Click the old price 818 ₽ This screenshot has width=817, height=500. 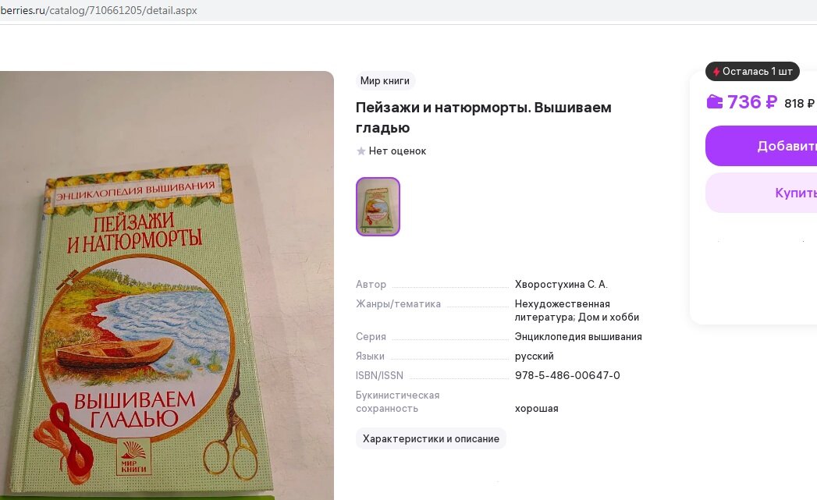click(x=799, y=103)
